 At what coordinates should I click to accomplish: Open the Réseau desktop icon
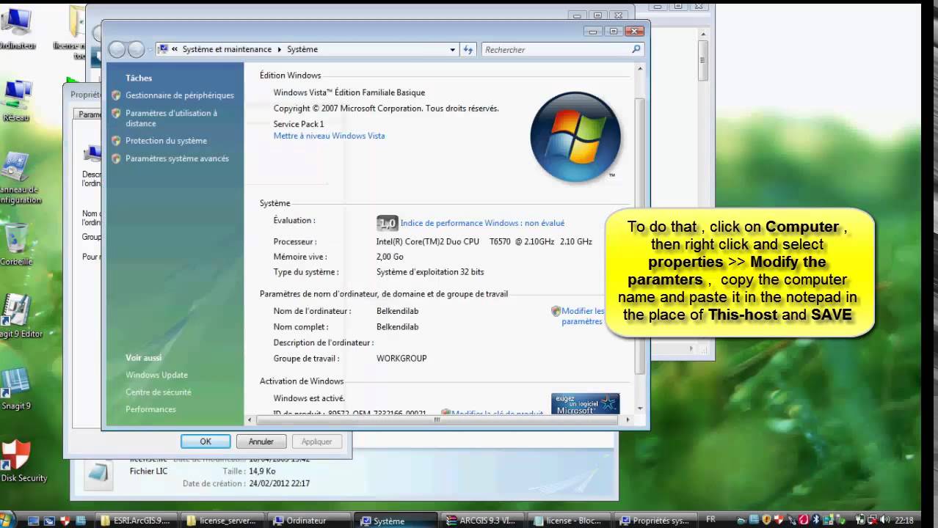coord(16,100)
